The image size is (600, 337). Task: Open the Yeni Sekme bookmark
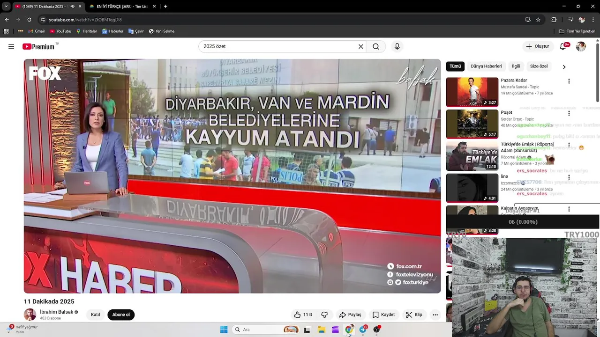[x=162, y=31]
